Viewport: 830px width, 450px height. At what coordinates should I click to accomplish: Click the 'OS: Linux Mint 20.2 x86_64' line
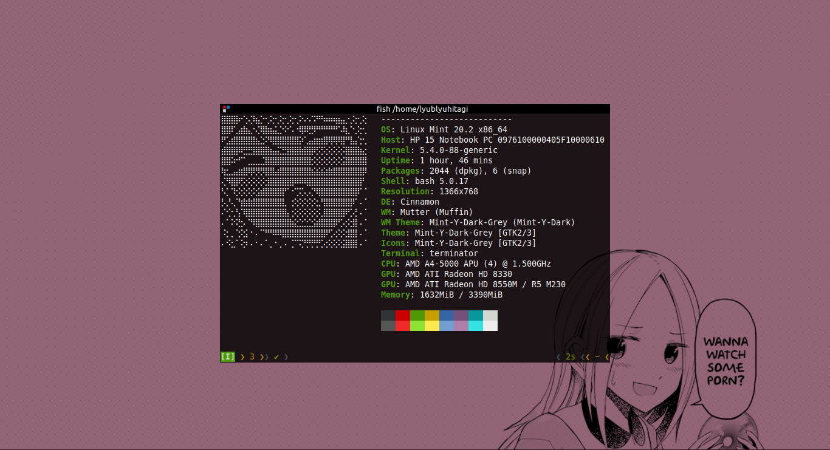pos(444,129)
